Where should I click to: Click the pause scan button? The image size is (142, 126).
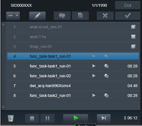(x=48, y=118)
